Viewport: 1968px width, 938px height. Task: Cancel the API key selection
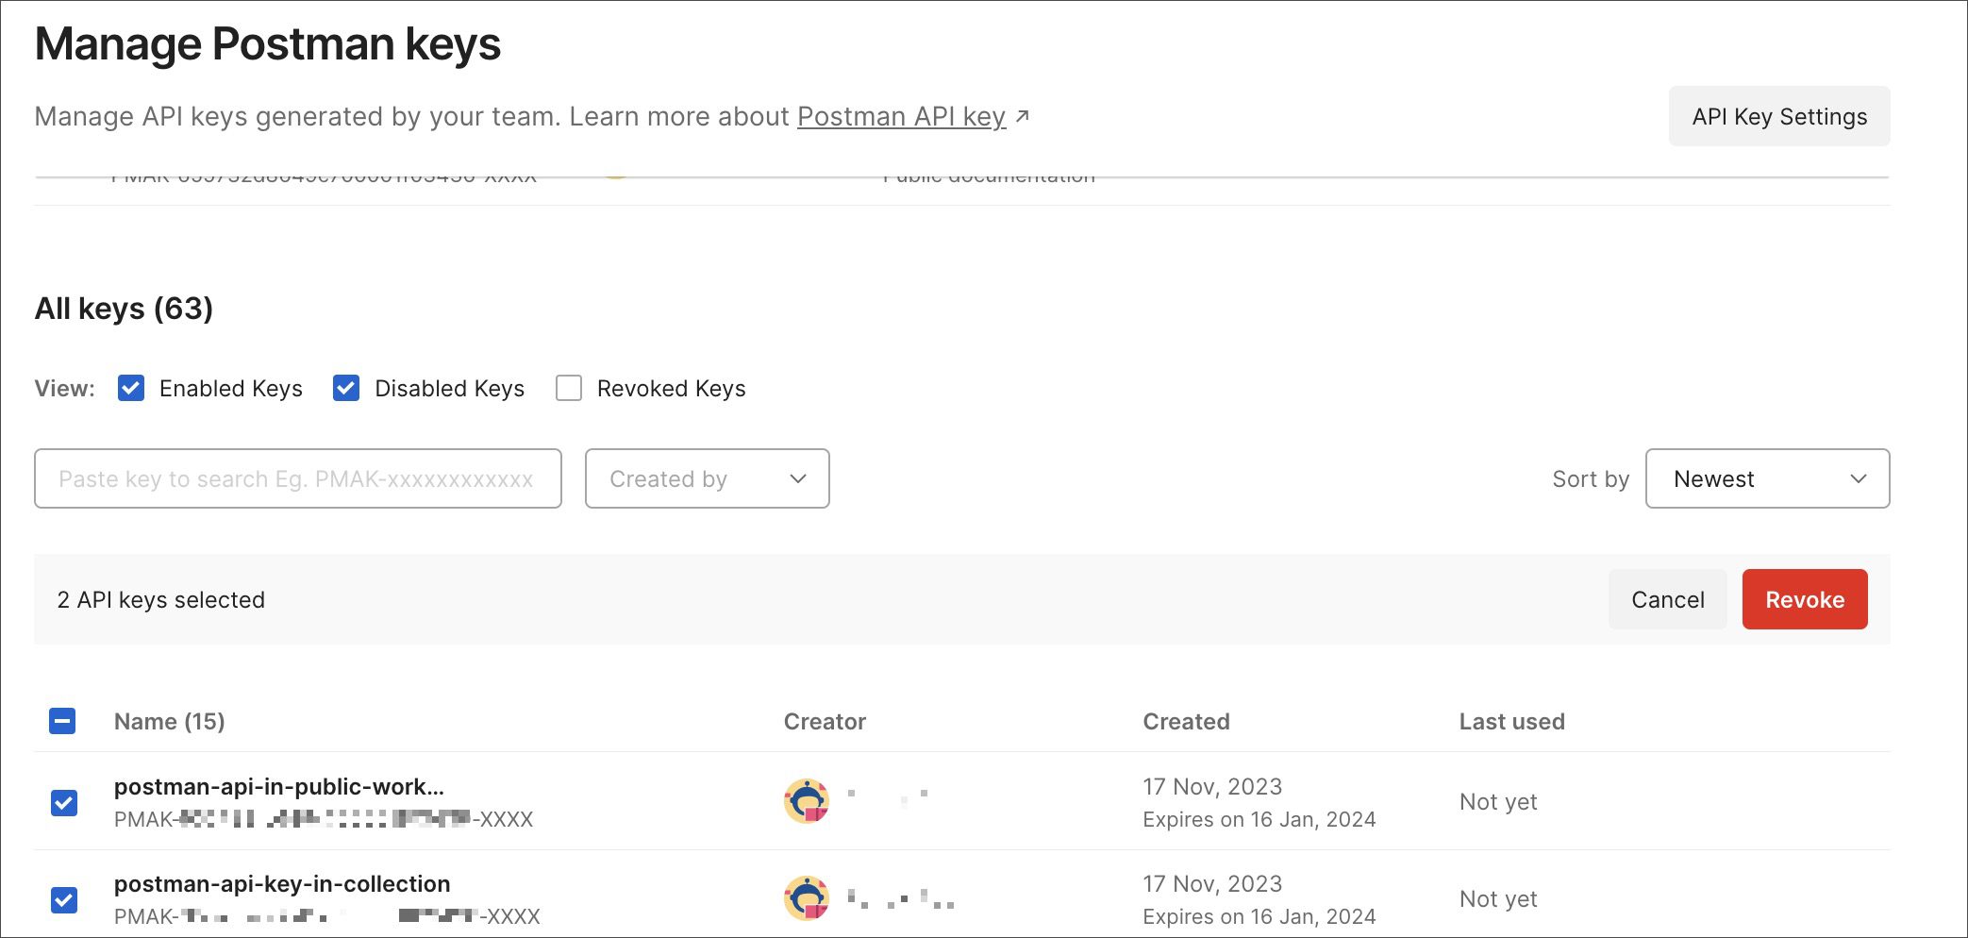click(x=1667, y=599)
